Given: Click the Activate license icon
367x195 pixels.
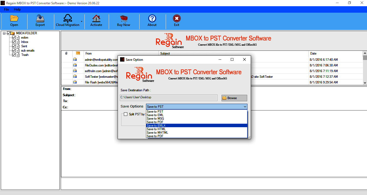Looking at the screenshot, I should point(96,21).
